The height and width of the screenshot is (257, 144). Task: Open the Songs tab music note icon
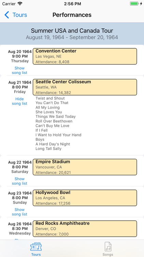(108, 247)
